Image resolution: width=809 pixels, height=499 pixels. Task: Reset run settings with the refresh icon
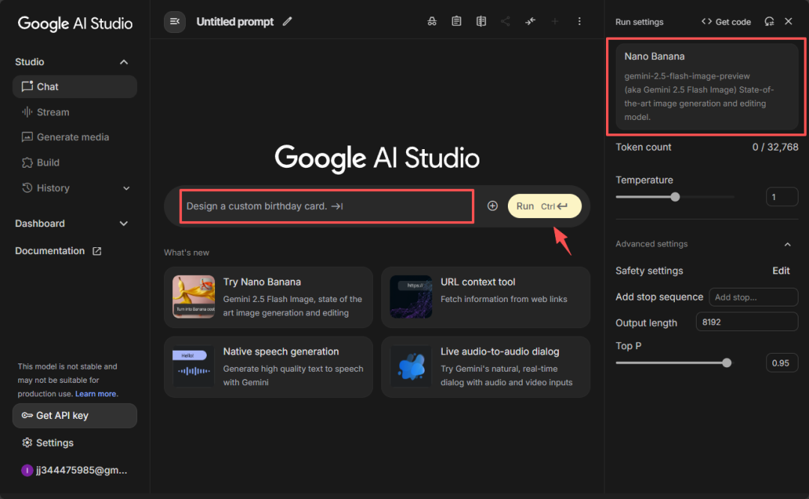(769, 21)
